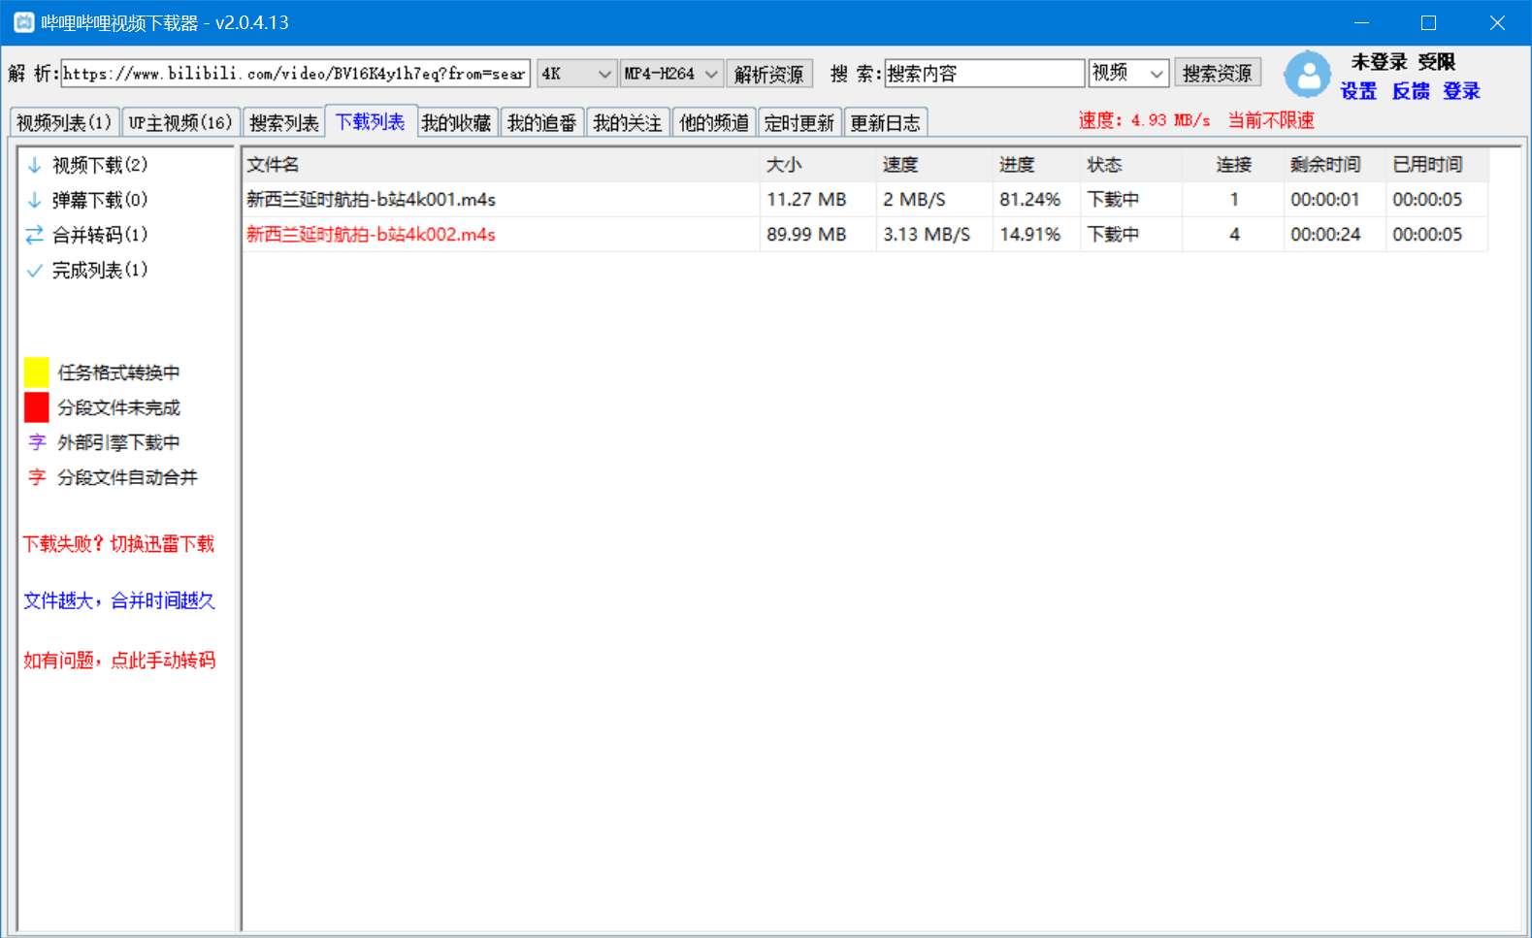
Task: Click the 已用时间 column header
Action: tap(1437, 165)
